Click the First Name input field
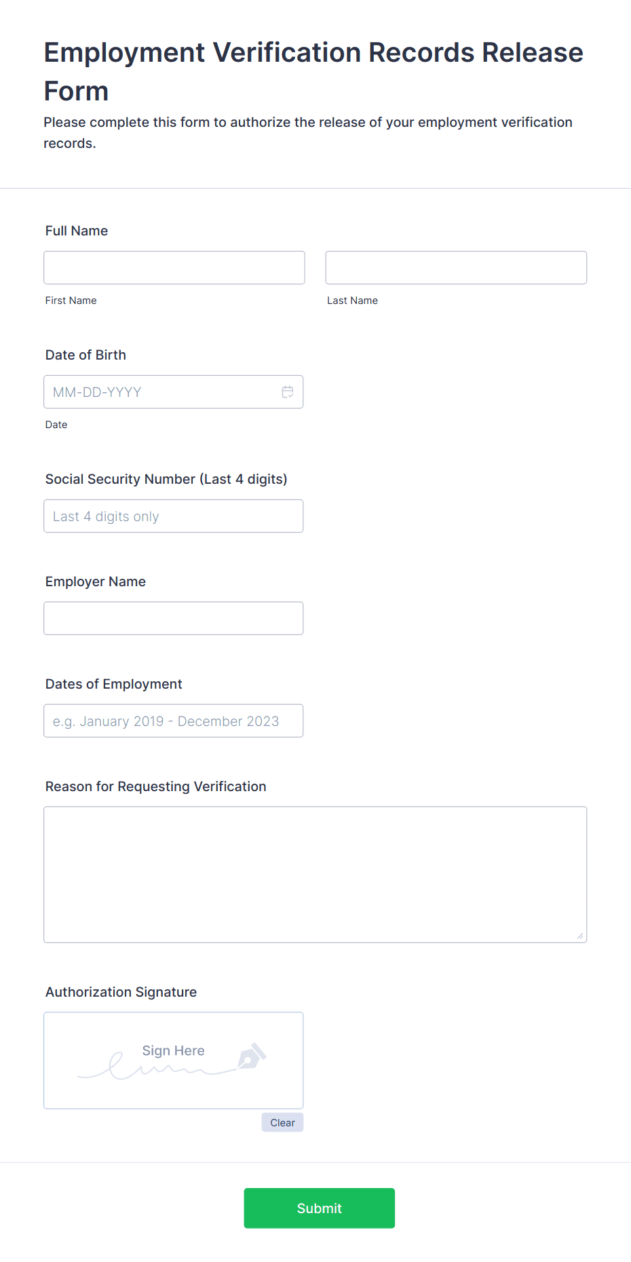Screen dimensions: 631x1262 [174, 268]
